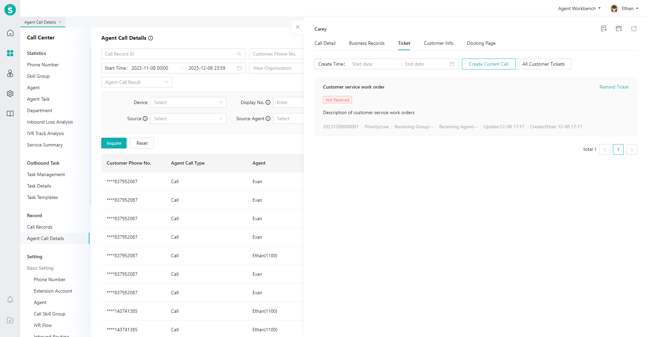This screenshot has height=337, width=648.
Task: Switch to the Call Detail tab
Action: (x=325, y=43)
